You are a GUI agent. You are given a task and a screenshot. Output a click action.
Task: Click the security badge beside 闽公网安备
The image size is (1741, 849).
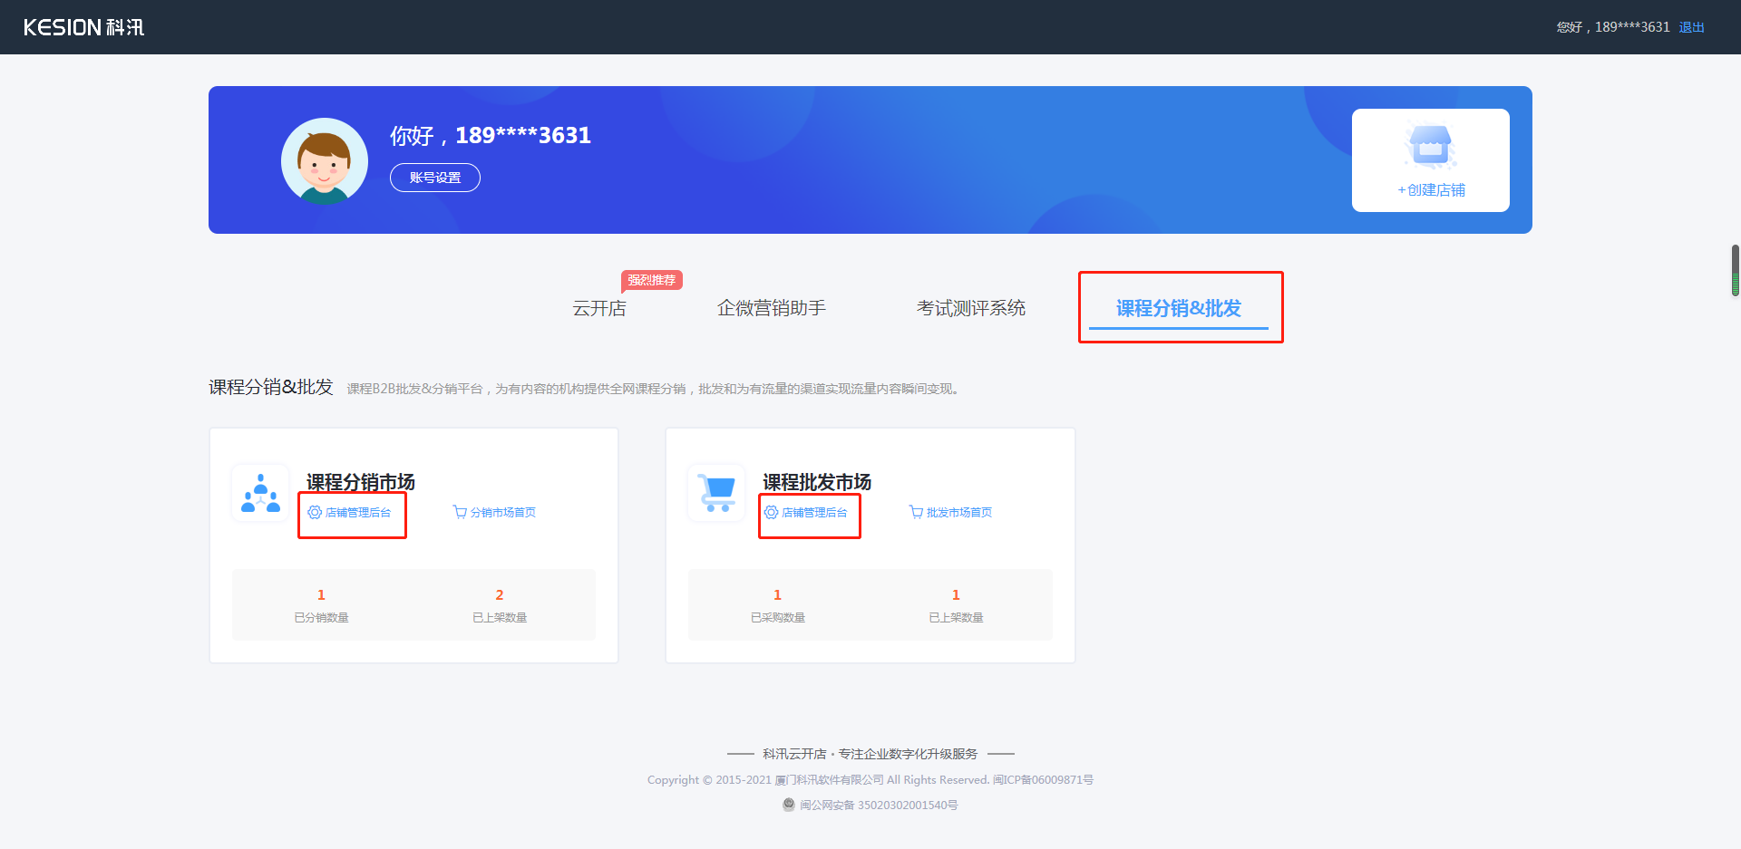click(788, 805)
